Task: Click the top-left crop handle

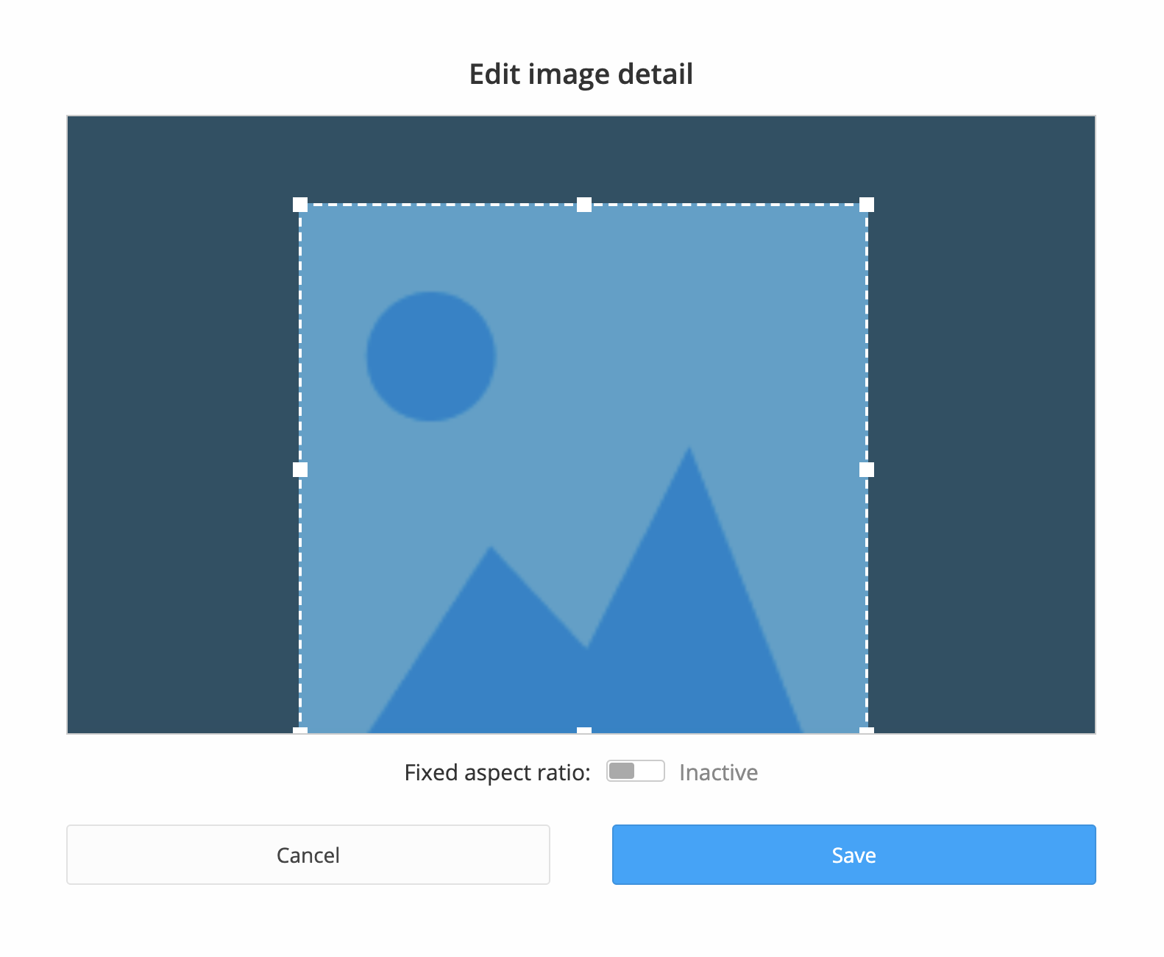Action: pyautogui.click(x=300, y=205)
